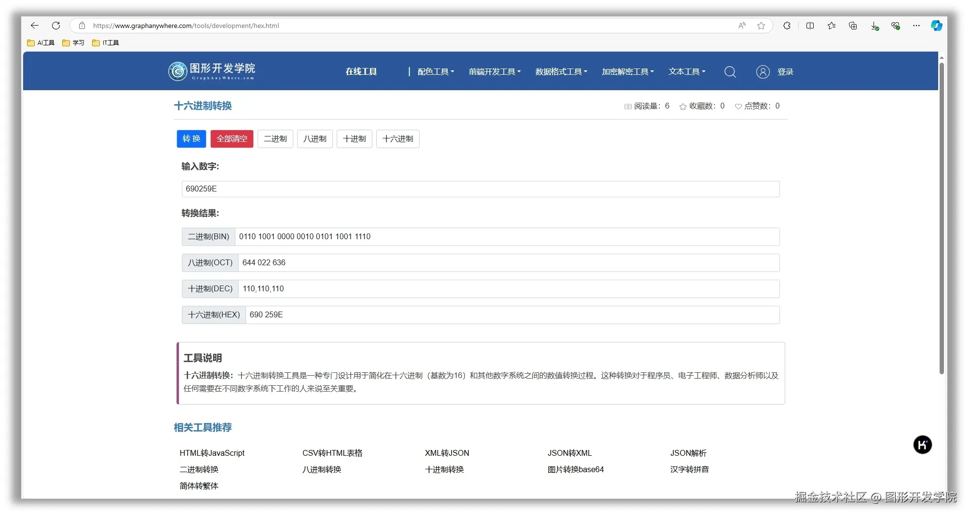Click the 点赞数 heart icon

pos(738,107)
